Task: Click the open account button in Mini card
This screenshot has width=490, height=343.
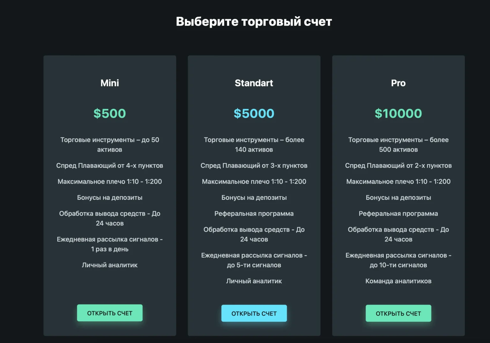Action: 110,313
